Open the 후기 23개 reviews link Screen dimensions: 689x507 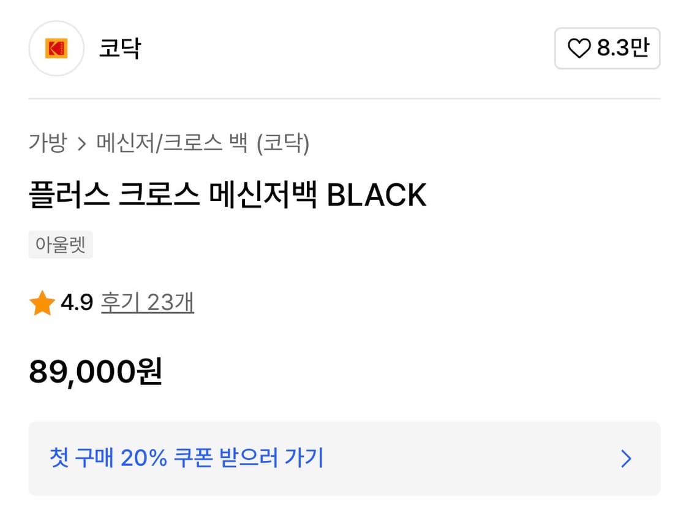[x=147, y=302]
